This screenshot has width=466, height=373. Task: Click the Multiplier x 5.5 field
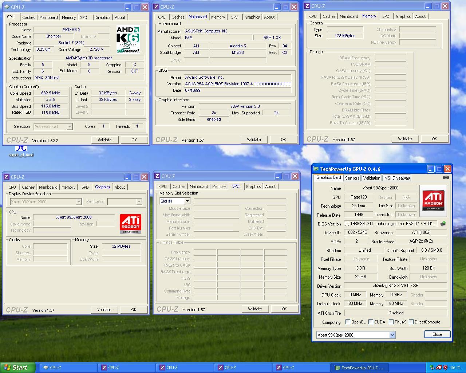[51, 99]
